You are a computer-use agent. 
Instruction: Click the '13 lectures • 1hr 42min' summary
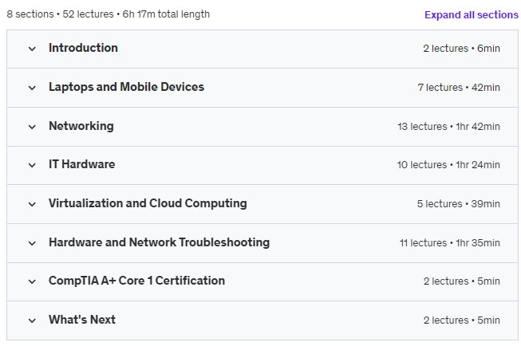click(x=449, y=127)
